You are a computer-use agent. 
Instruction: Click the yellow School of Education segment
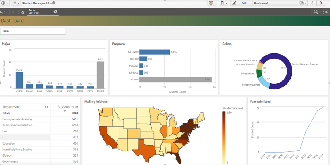pos(259,66)
